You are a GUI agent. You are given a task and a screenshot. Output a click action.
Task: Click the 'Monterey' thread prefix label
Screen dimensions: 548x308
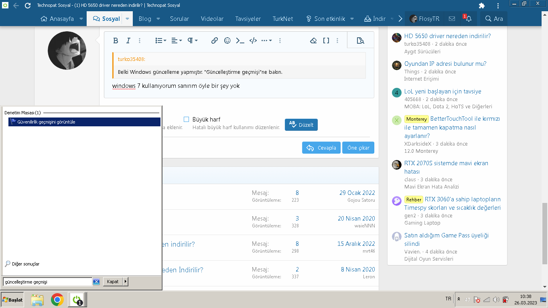click(x=416, y=119)
